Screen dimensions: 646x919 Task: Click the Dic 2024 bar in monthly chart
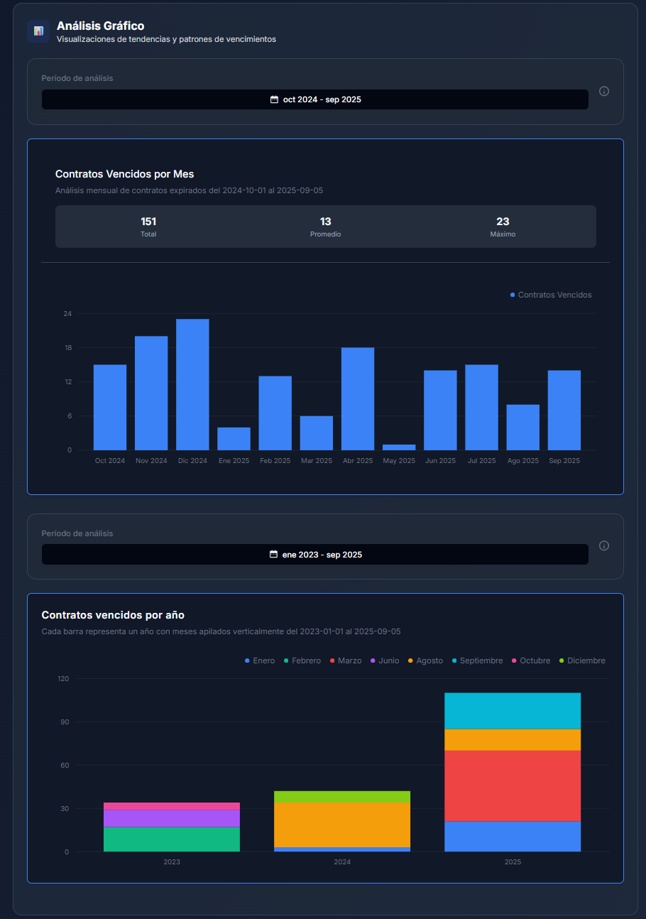click(x=192, y=384)
